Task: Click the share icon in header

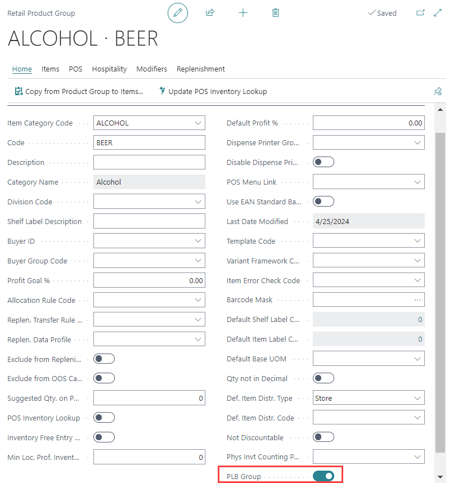Action: [x=210, y=12]
